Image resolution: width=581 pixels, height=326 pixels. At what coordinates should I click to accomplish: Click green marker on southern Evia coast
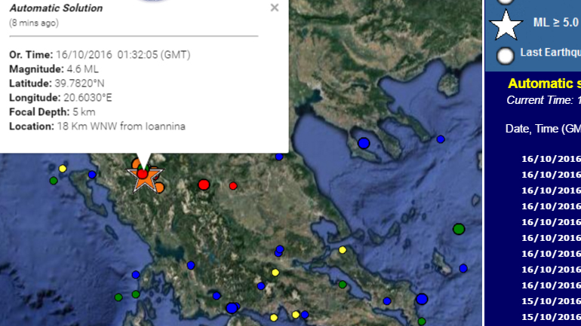pos(422,321)
